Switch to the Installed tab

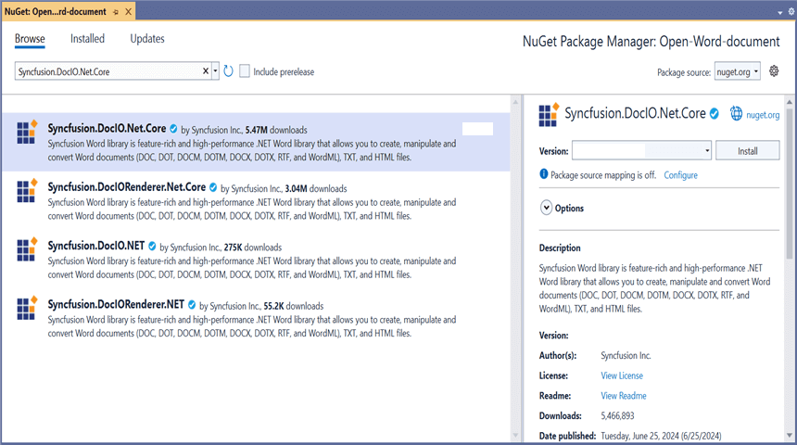[x=87, y=39]
